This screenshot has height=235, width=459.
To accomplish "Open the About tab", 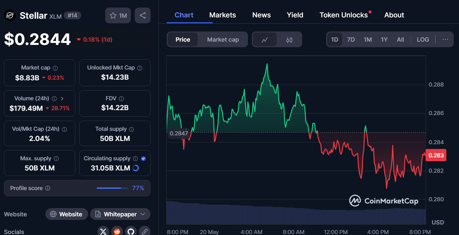I will 394,15.
